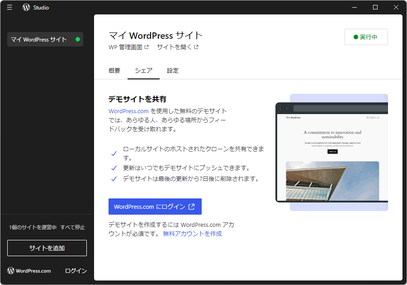Viewport: 407px width, 285px height.
Task: Click the external link icon beside WP 管理画面
Action: click(146, 47)
